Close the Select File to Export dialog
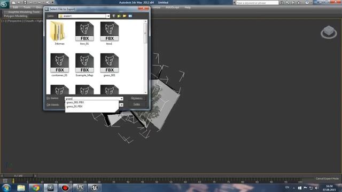 coord(144,9)
